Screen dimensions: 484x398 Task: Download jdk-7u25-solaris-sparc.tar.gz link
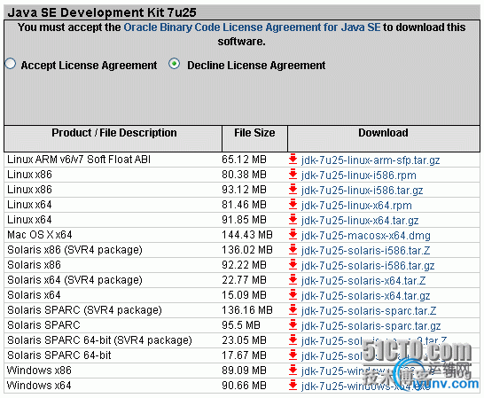click(371, 326)
